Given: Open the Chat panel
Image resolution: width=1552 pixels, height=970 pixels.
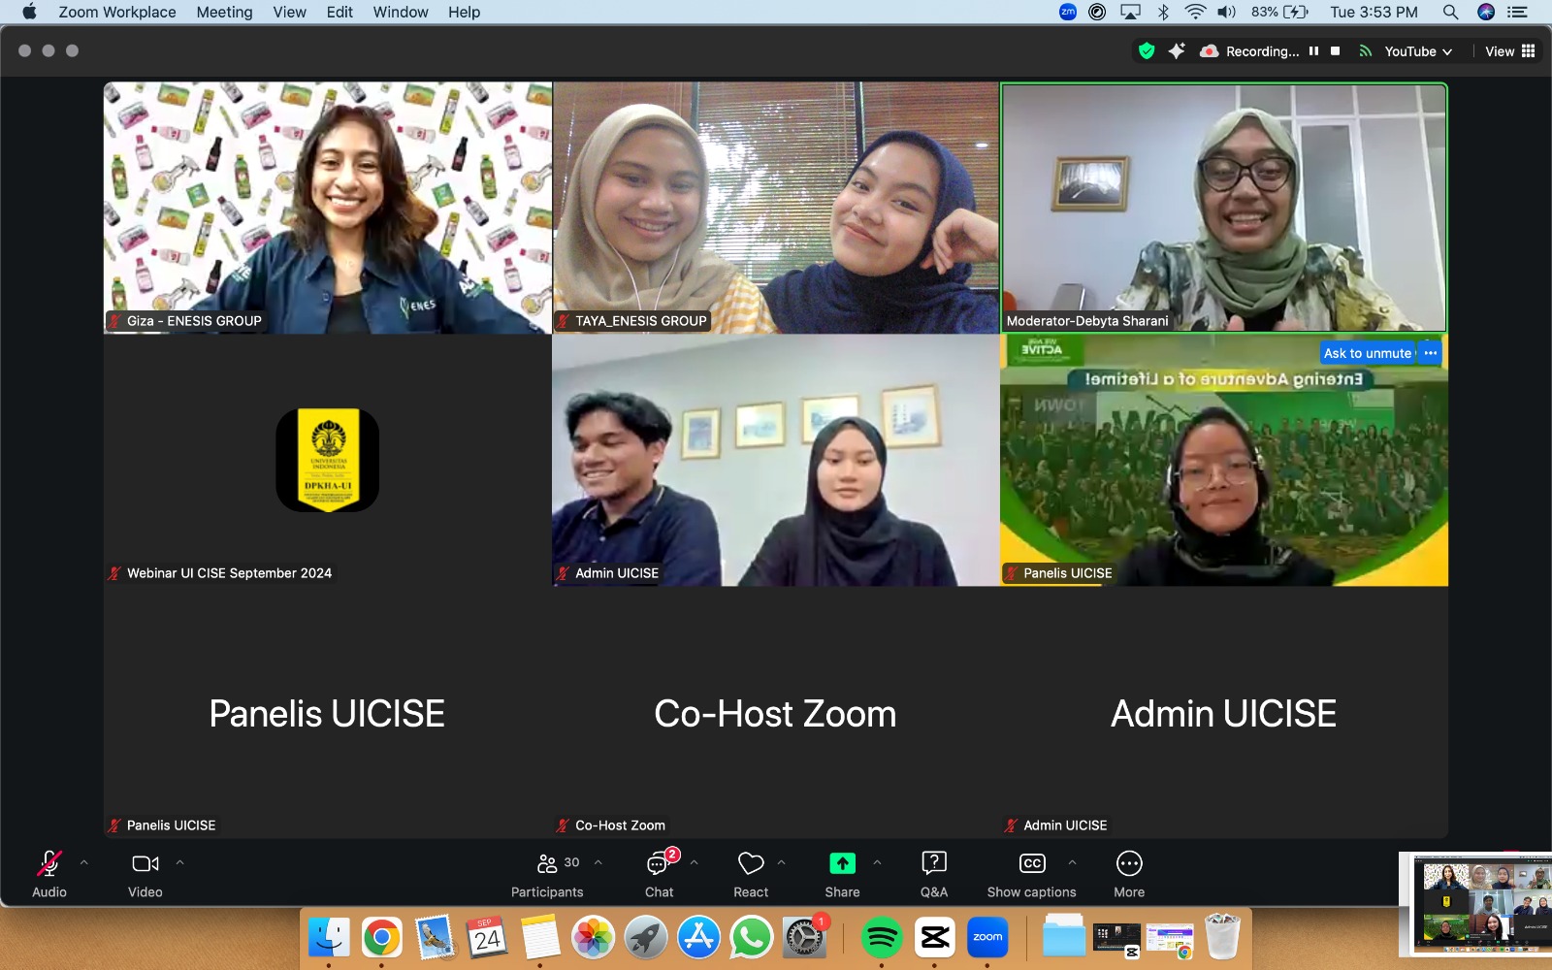Looking at the screenshot, I should click(659, 864).
